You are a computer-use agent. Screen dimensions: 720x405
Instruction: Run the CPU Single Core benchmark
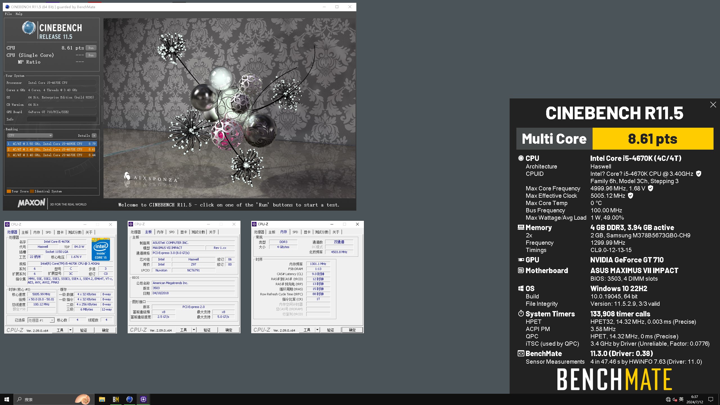click(91, 55)
